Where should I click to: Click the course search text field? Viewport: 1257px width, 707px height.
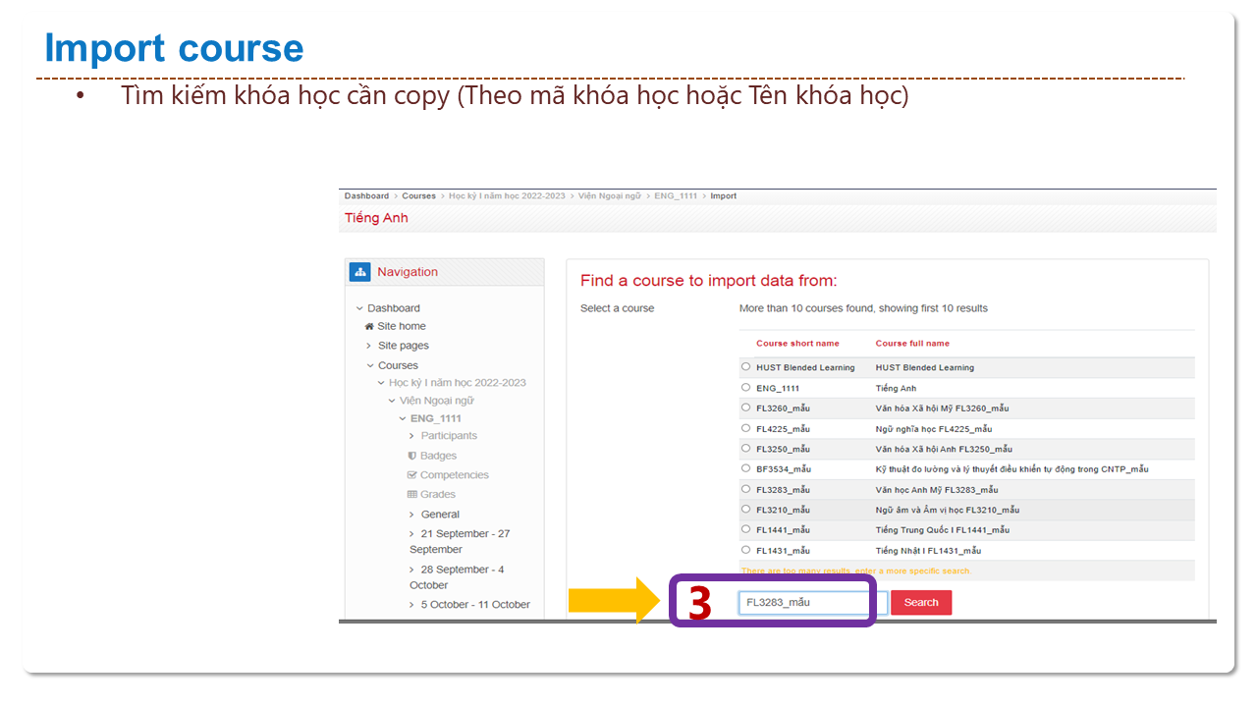[804, 603]
